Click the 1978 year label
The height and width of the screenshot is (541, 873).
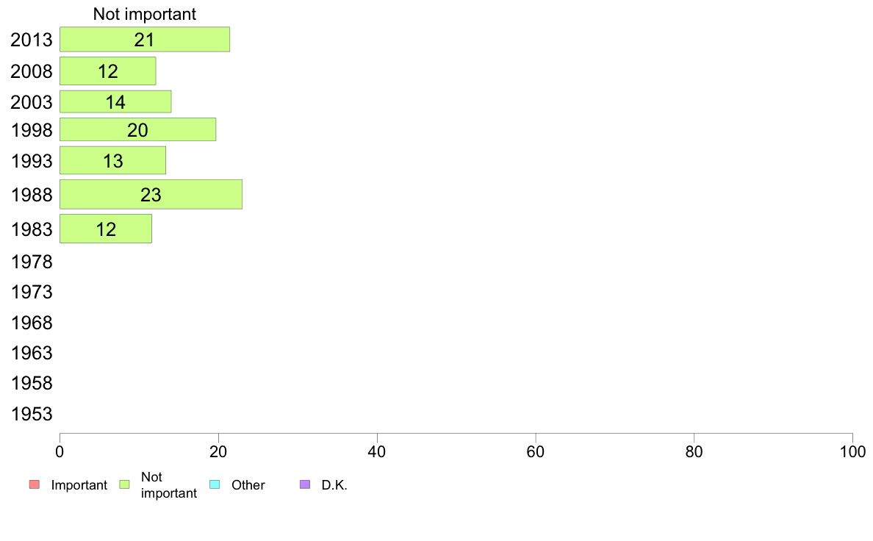pyautogui.click(x=32, y=262)
